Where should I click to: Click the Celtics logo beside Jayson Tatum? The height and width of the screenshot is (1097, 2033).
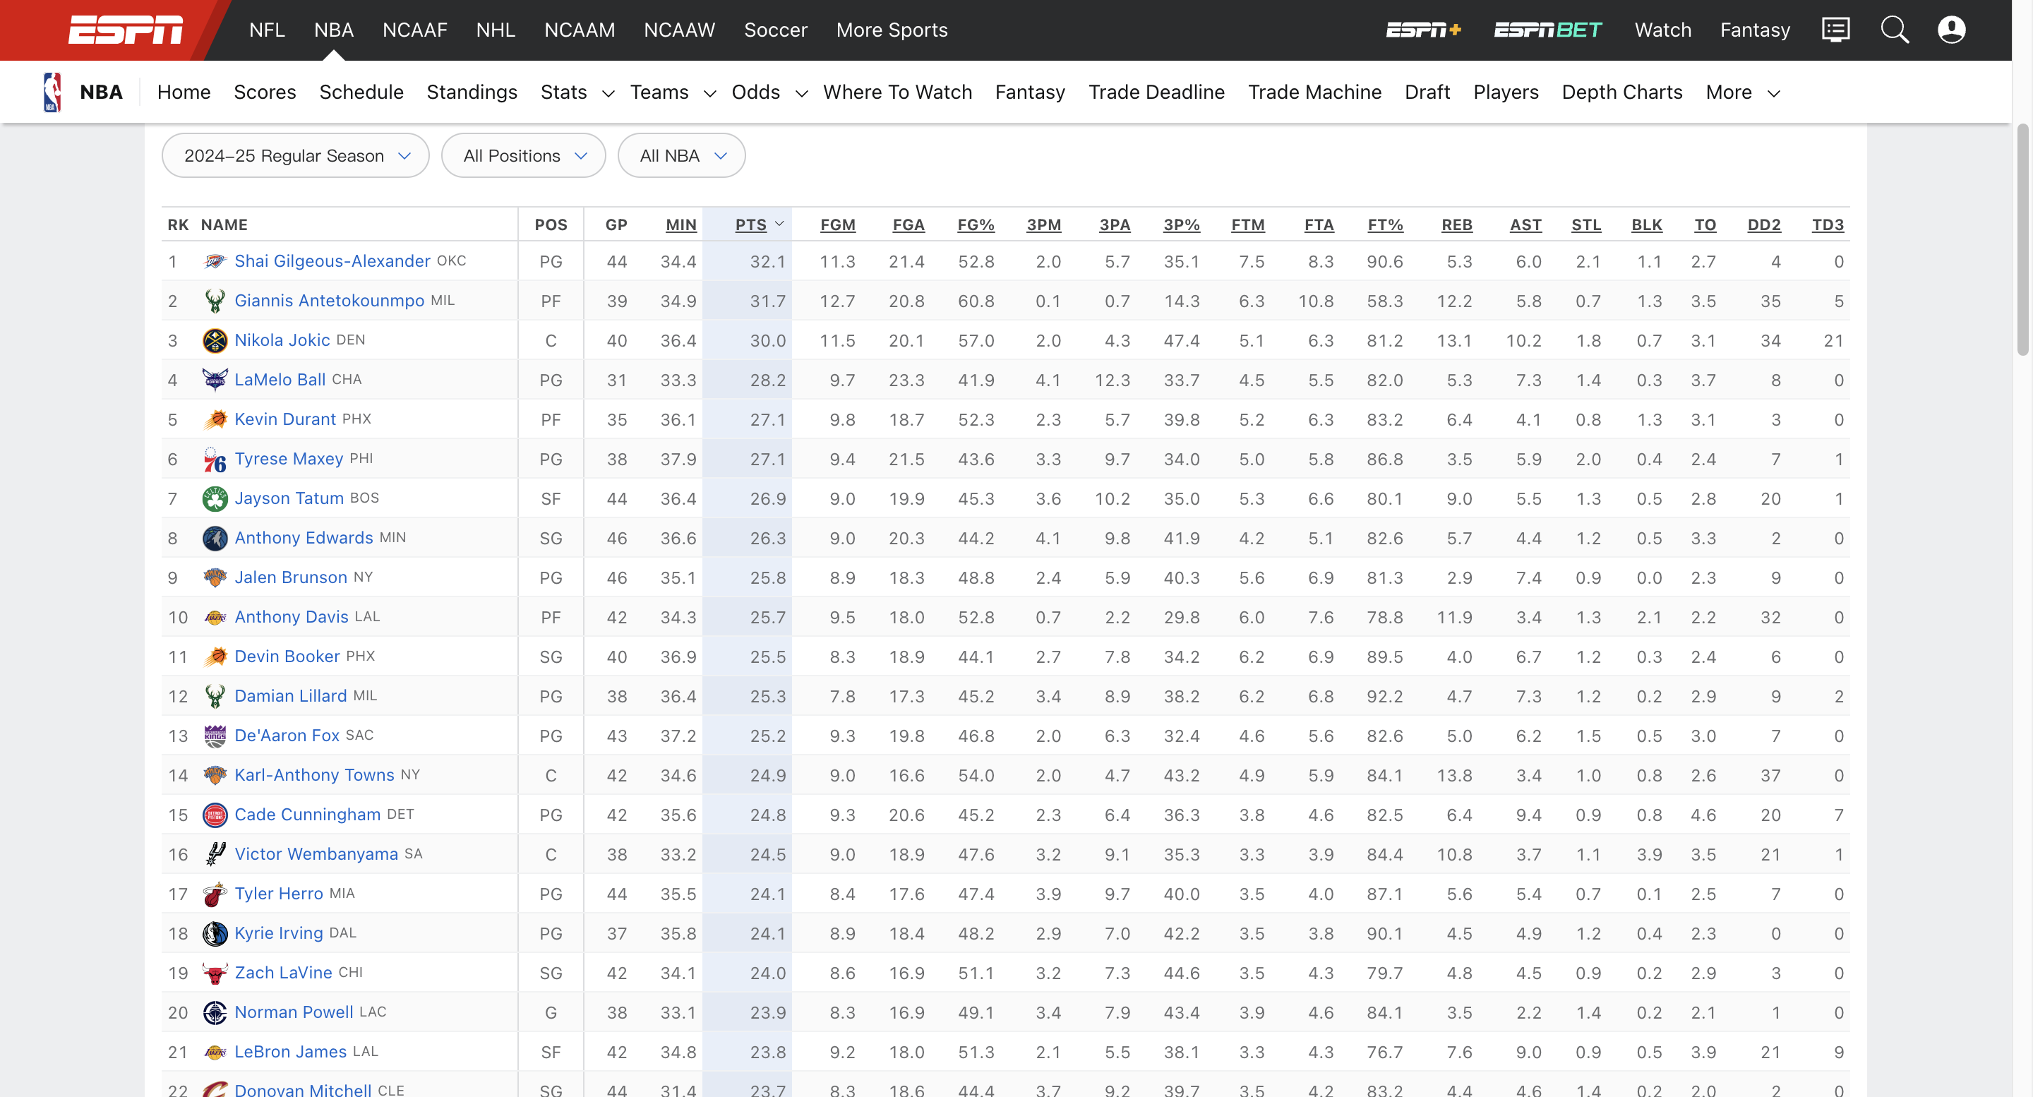[215, 498]
